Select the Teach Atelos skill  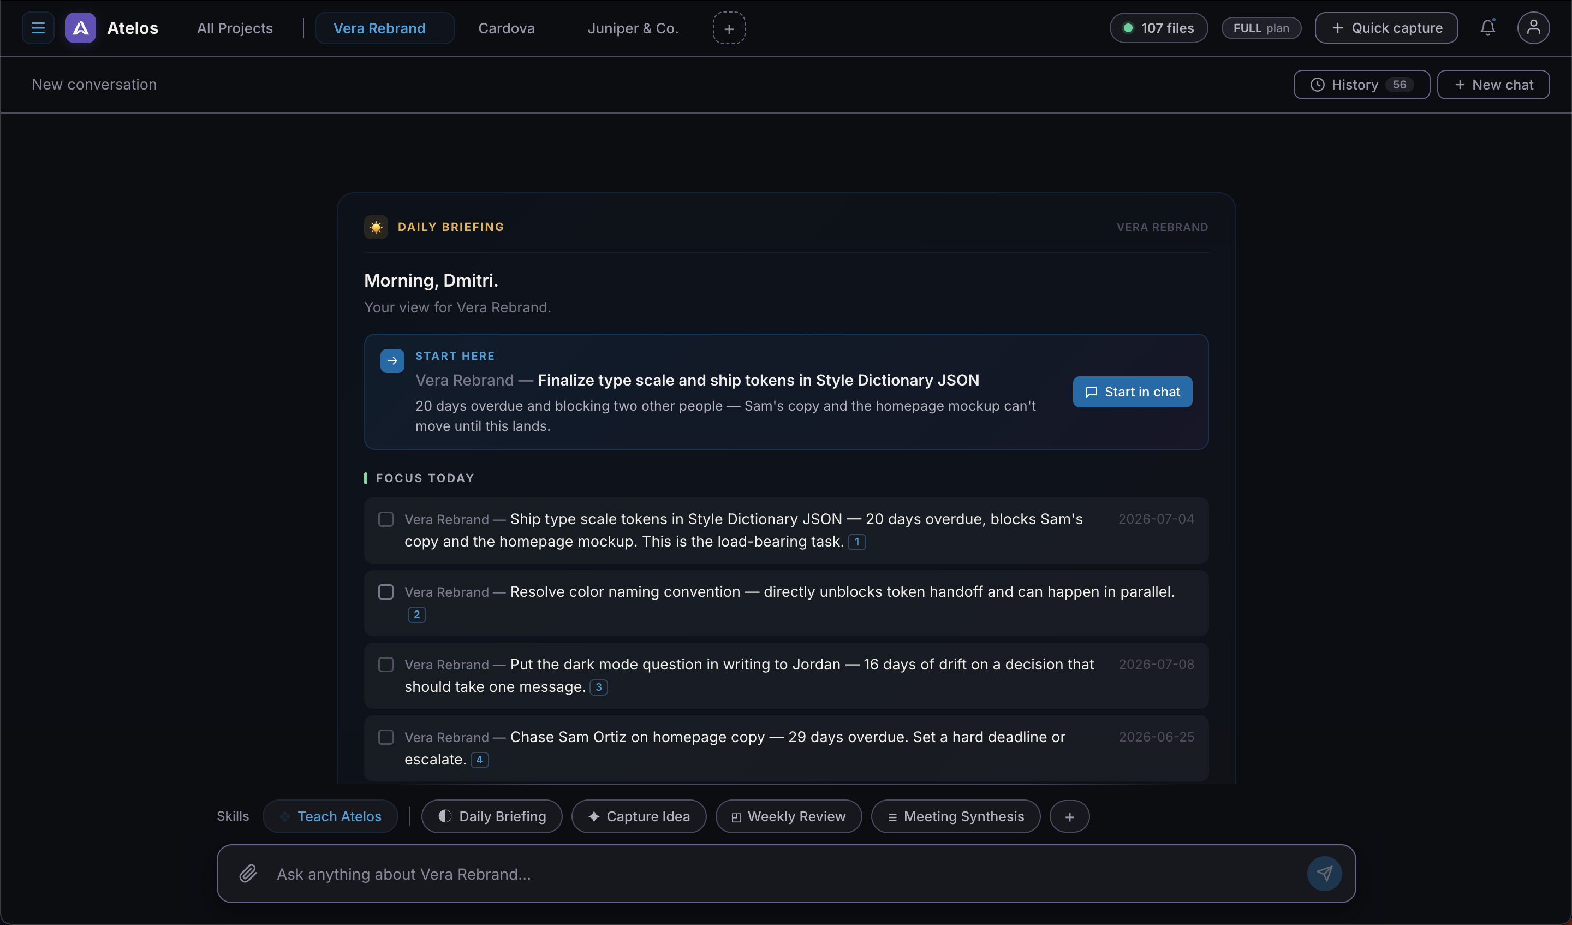(330, 816)
